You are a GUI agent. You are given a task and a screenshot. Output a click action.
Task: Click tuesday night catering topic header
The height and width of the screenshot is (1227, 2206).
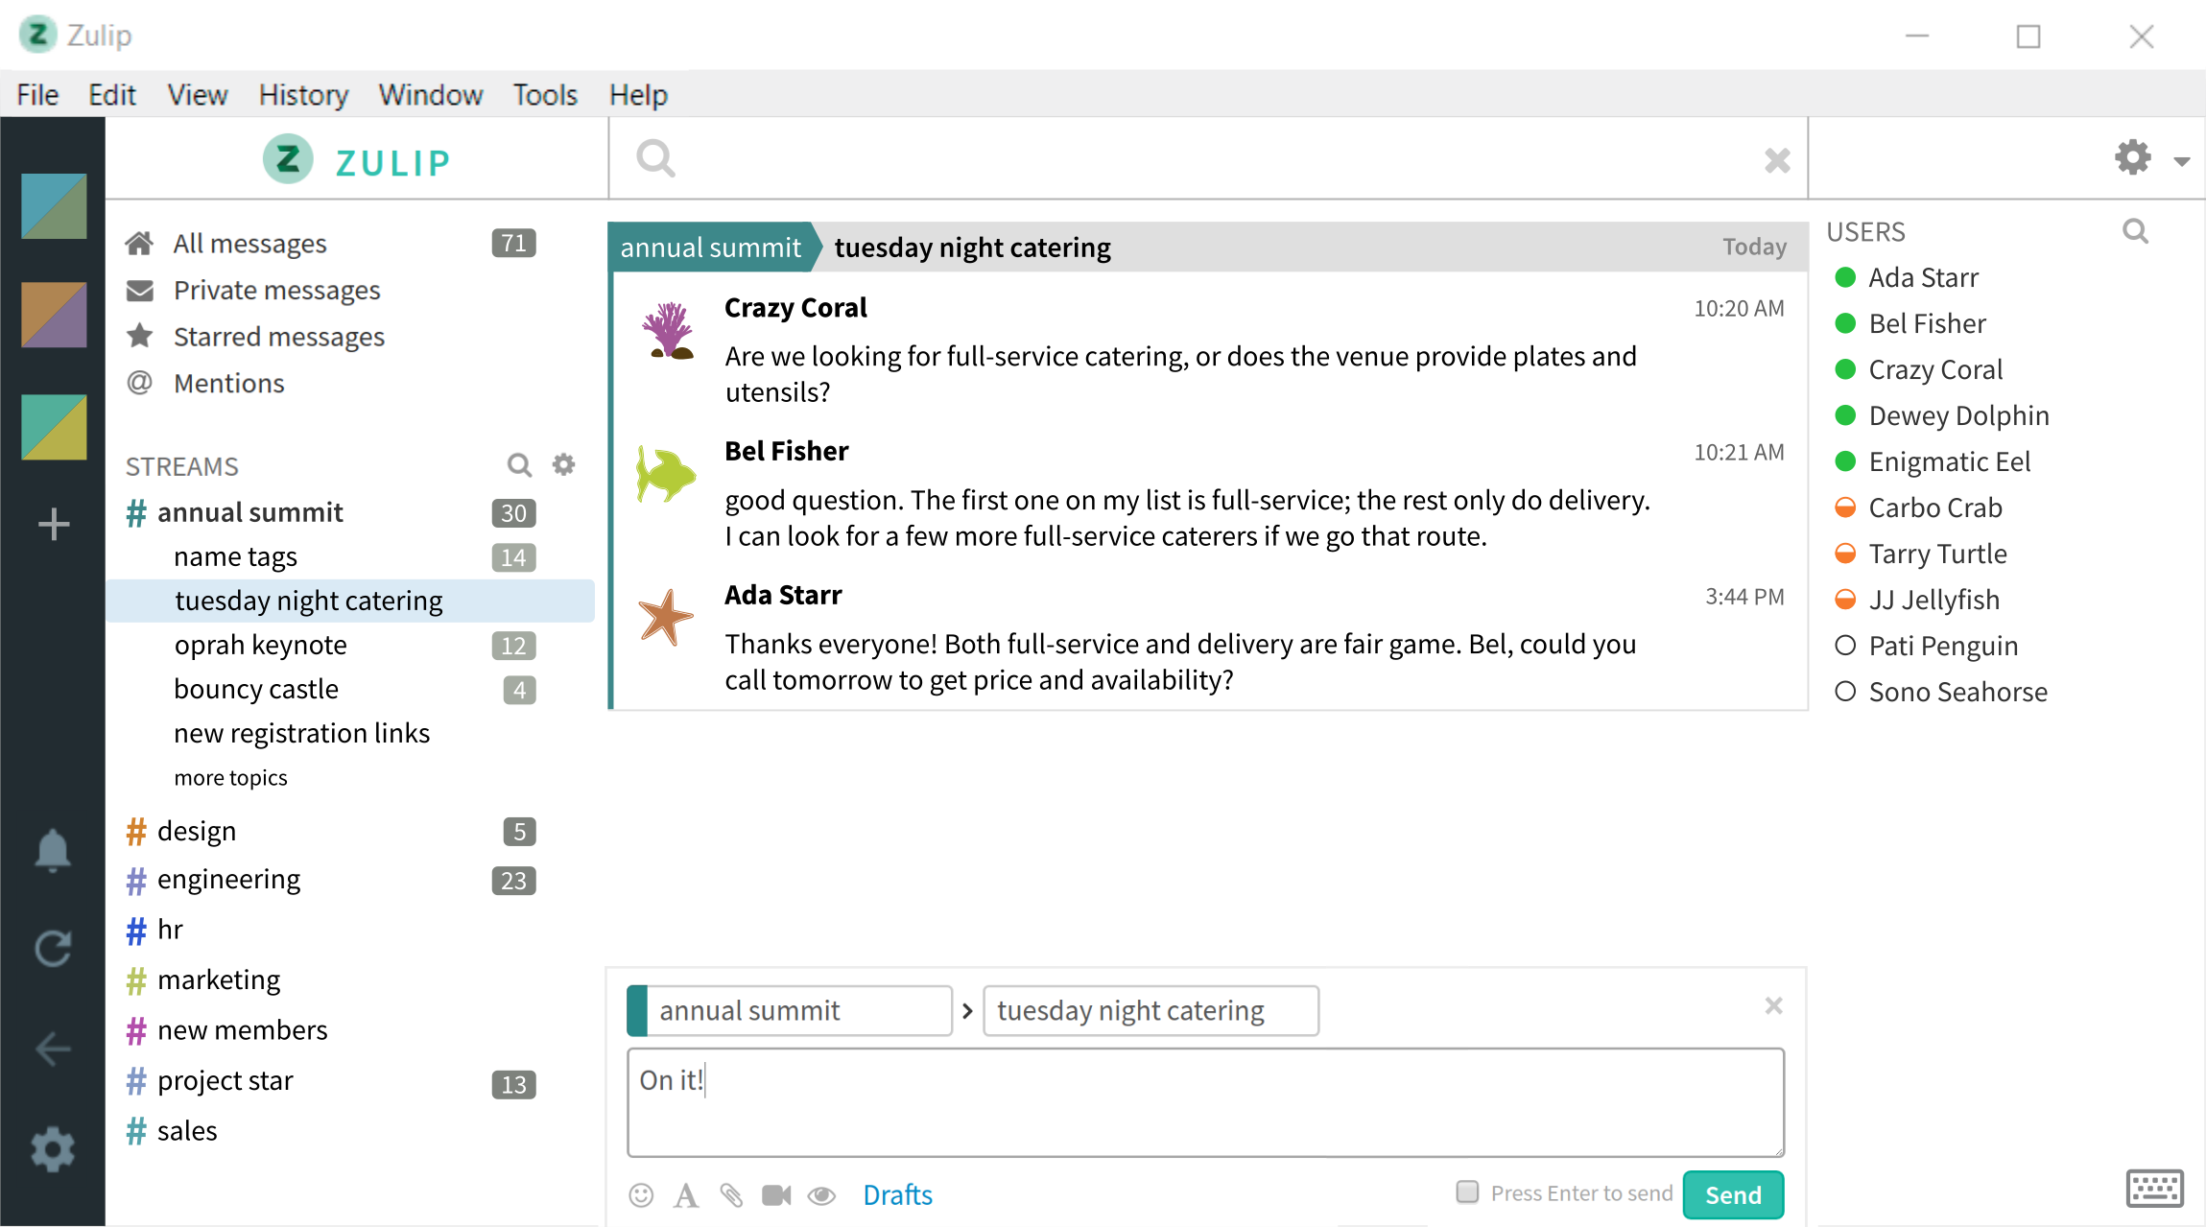point(972,248)
